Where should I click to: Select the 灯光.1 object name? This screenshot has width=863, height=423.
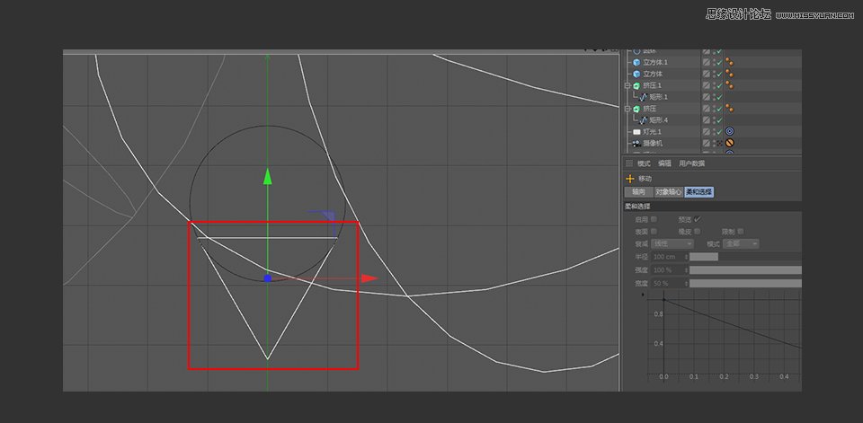coord(653,131)
